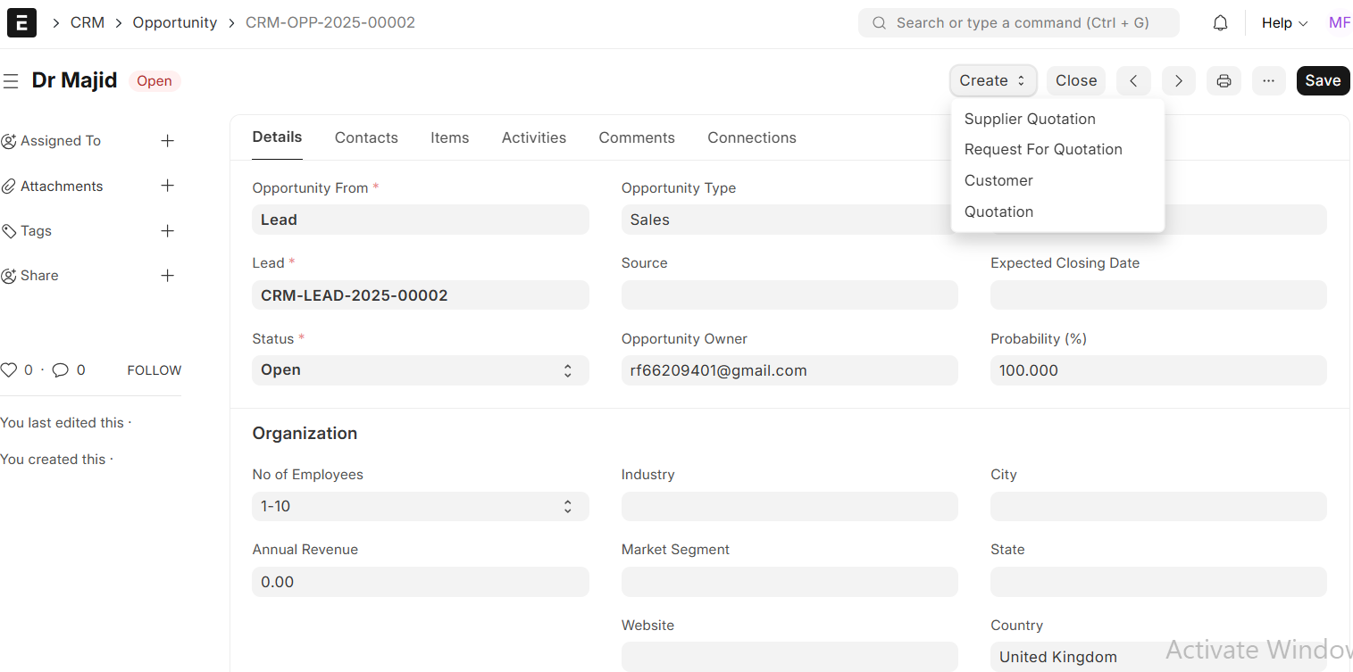
Task: Toggle the sidebar hamburger menu
Action: pos(11,81)
